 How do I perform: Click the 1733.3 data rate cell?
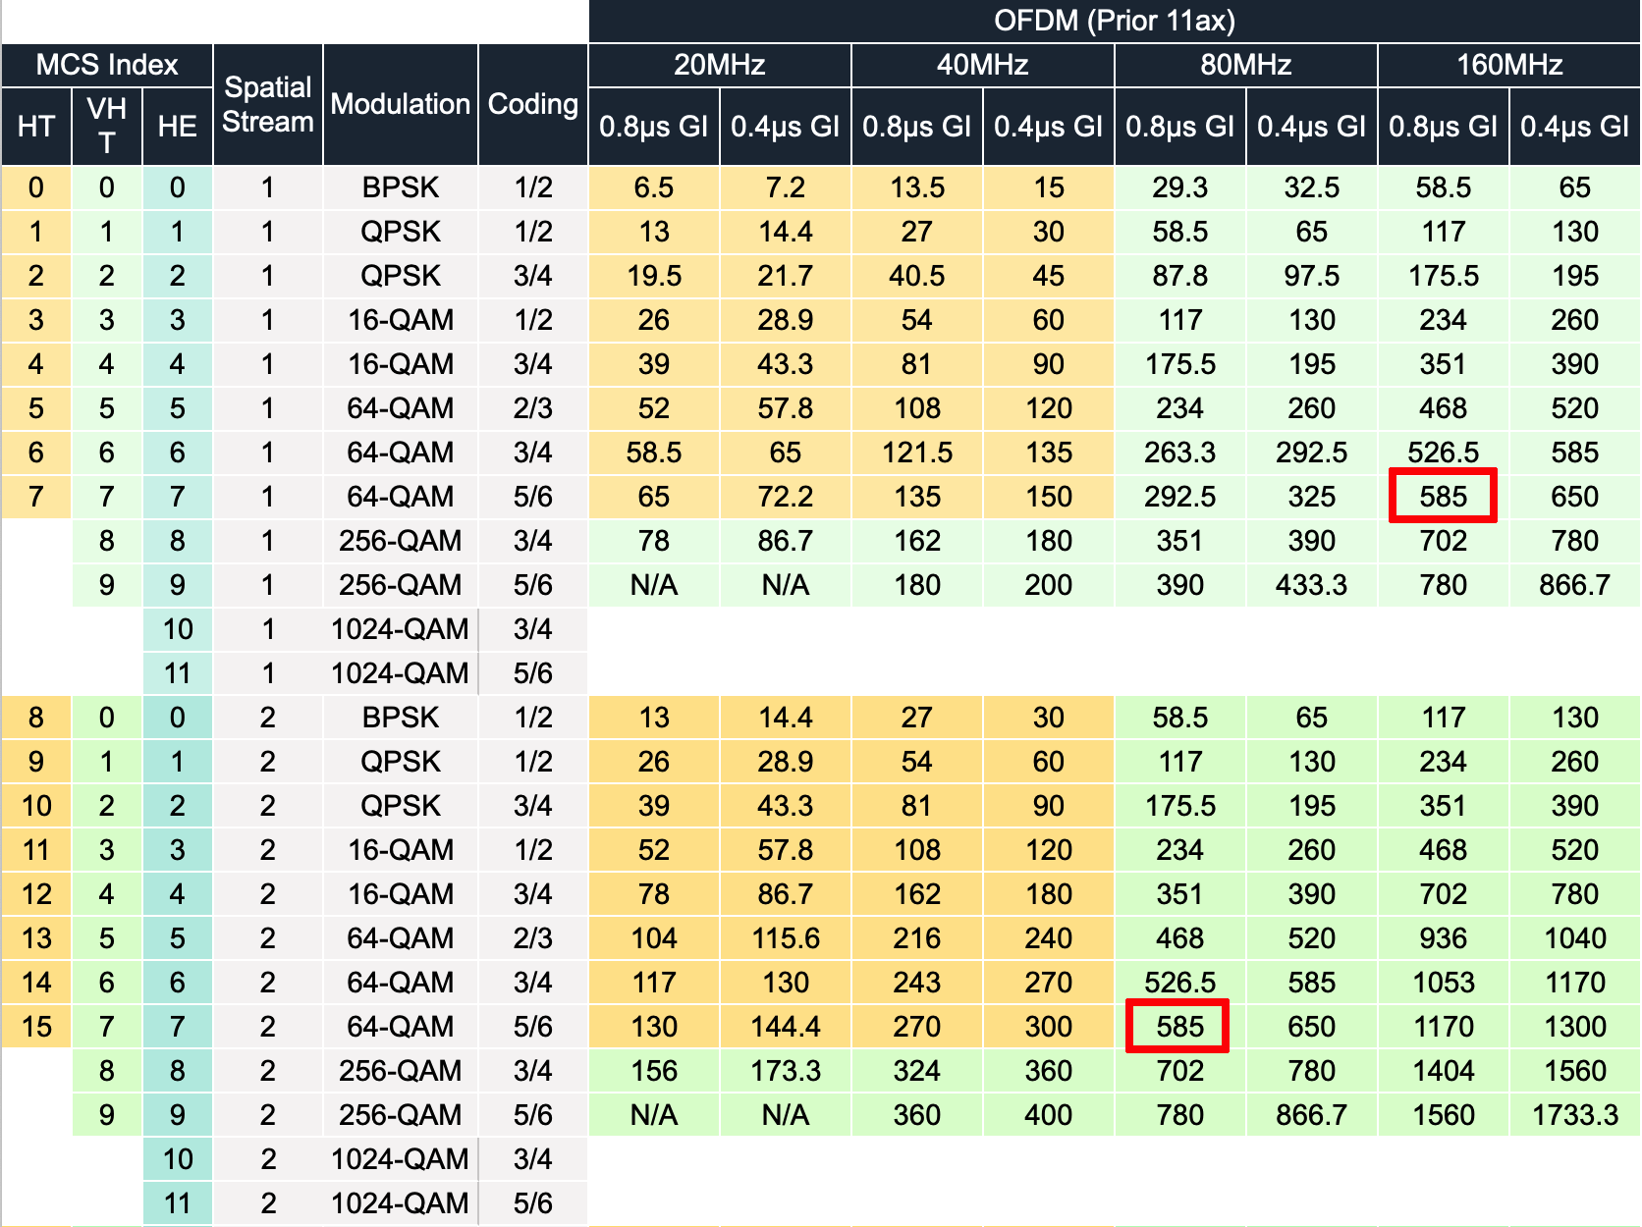(1574, 1115)
